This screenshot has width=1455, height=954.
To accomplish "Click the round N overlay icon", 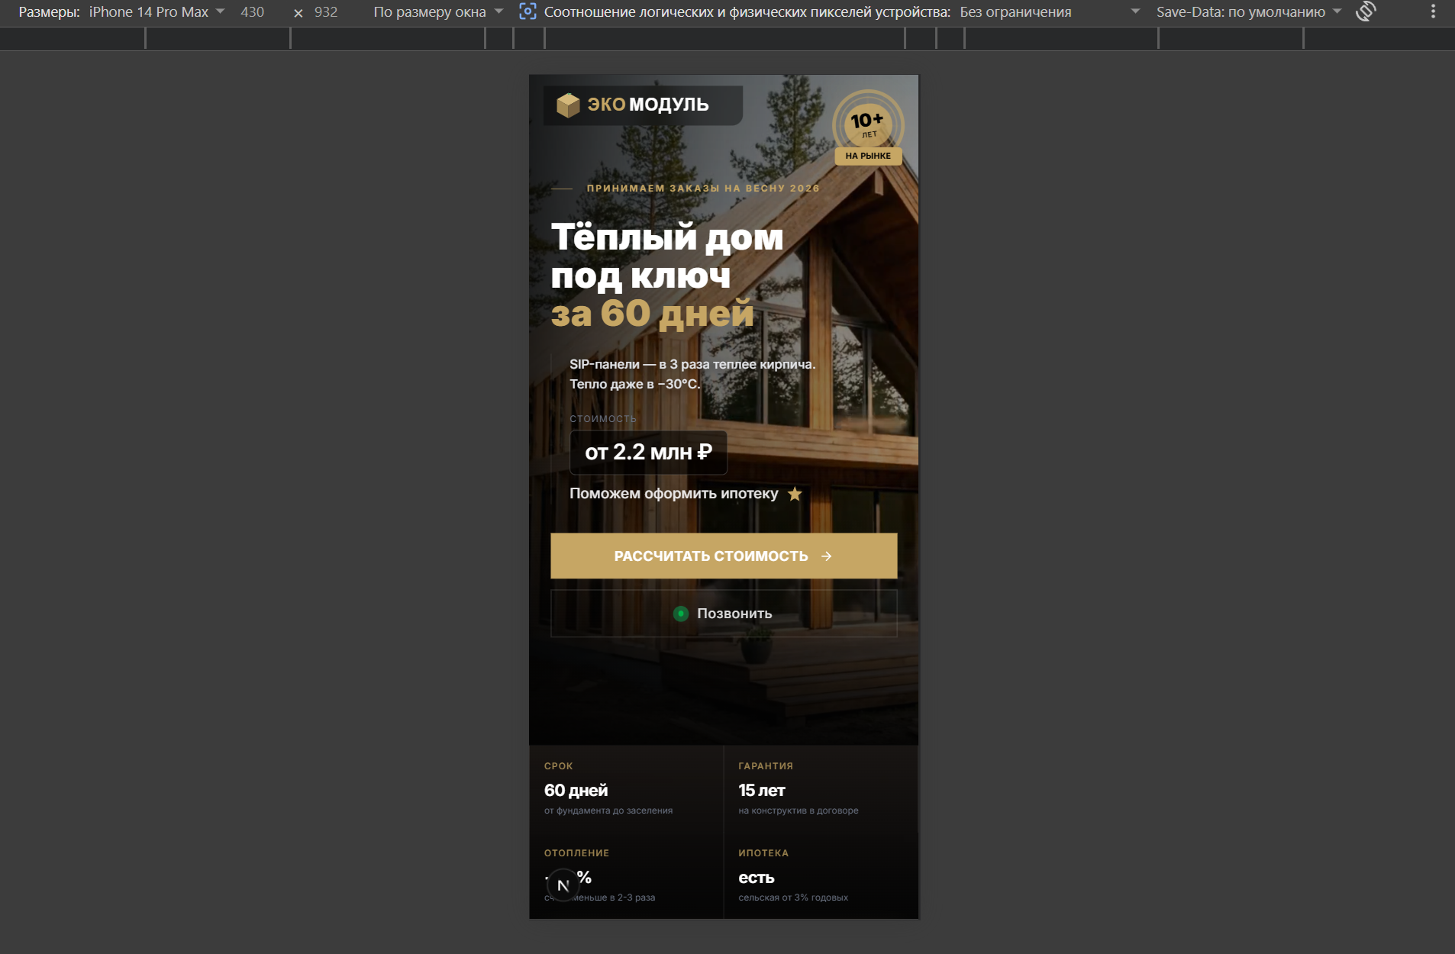I will click(563, 885).
